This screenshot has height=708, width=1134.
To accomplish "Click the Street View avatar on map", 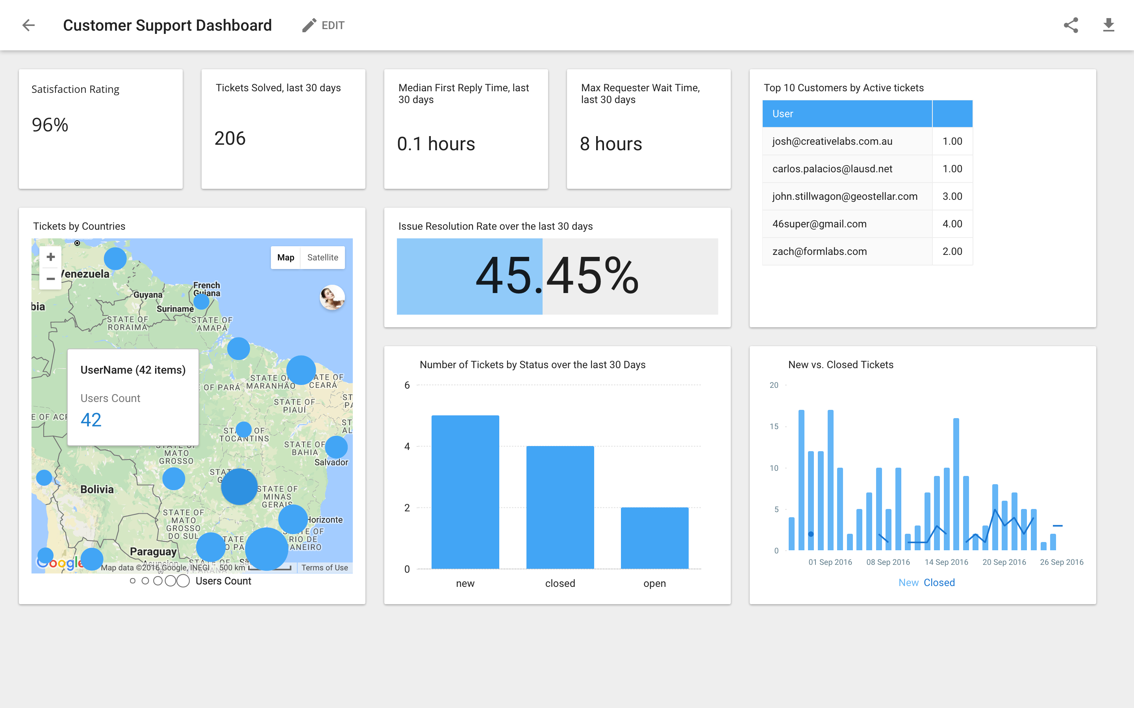I will coord(332,297).
